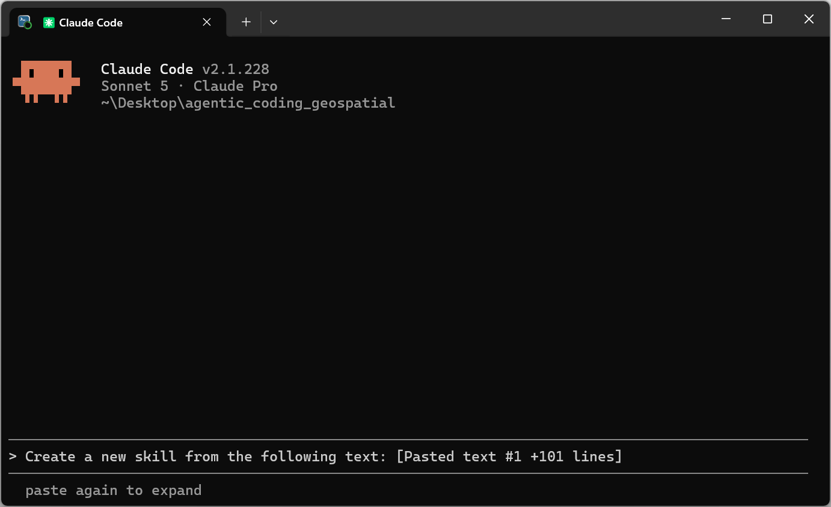Viewport: 831px width, 507px height.
Task: Click the agentic_coding_geospatial directory path
Action: (248, 103)
